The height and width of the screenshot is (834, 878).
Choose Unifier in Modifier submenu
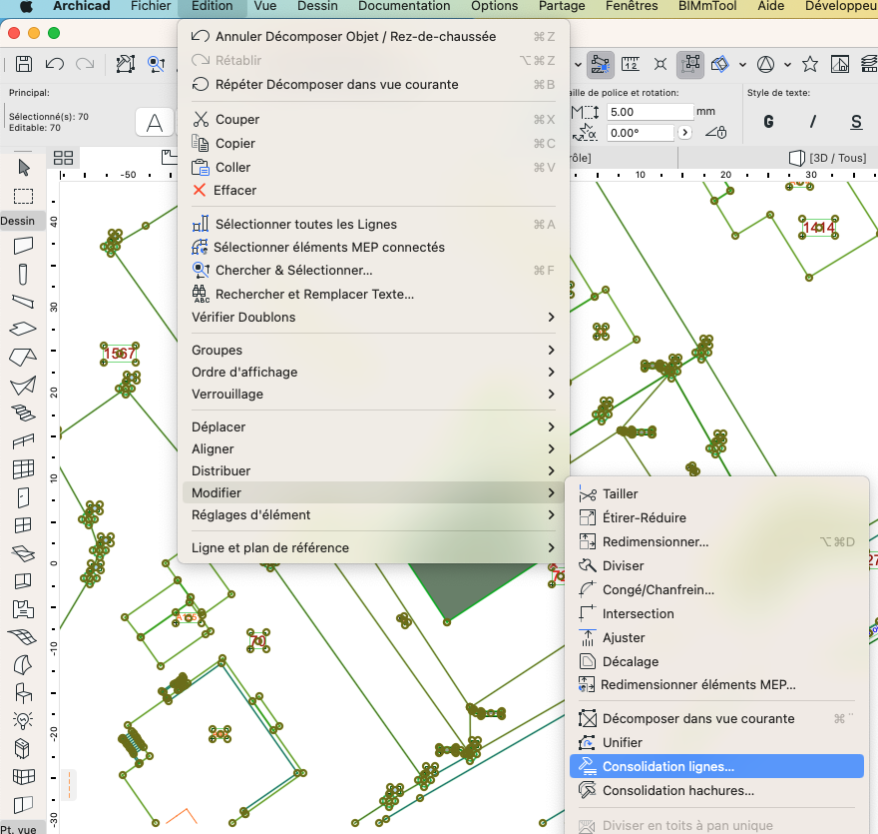pos(716,742)
